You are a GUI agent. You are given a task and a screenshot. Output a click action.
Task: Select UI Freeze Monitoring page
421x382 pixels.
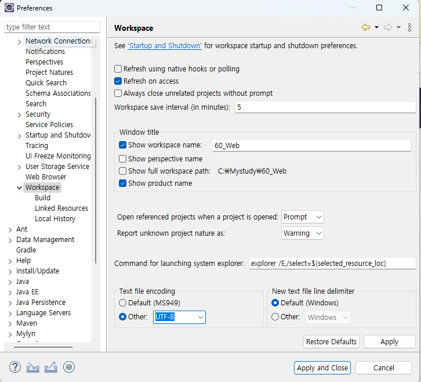[58, 156]
